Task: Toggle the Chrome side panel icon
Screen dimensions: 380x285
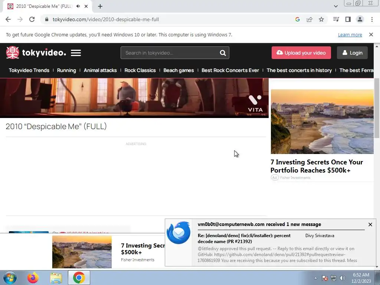Action: click(348, 19)
